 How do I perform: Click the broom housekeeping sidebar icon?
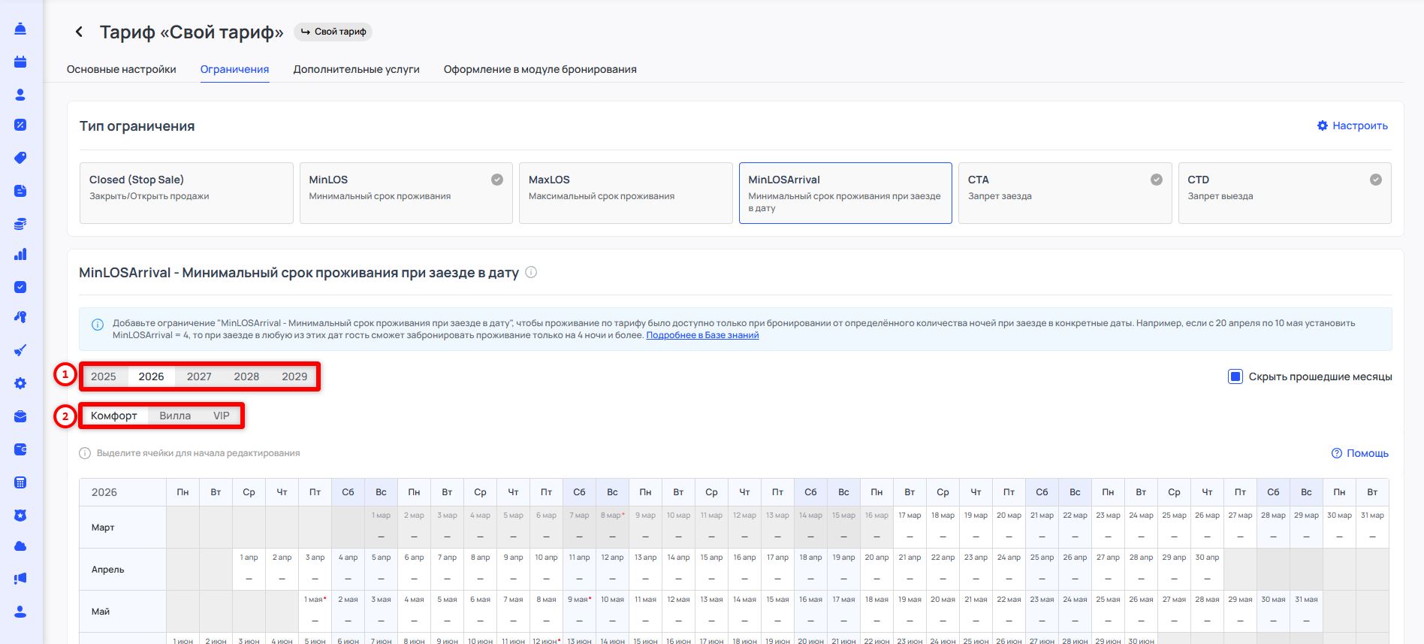coord(20,350)
